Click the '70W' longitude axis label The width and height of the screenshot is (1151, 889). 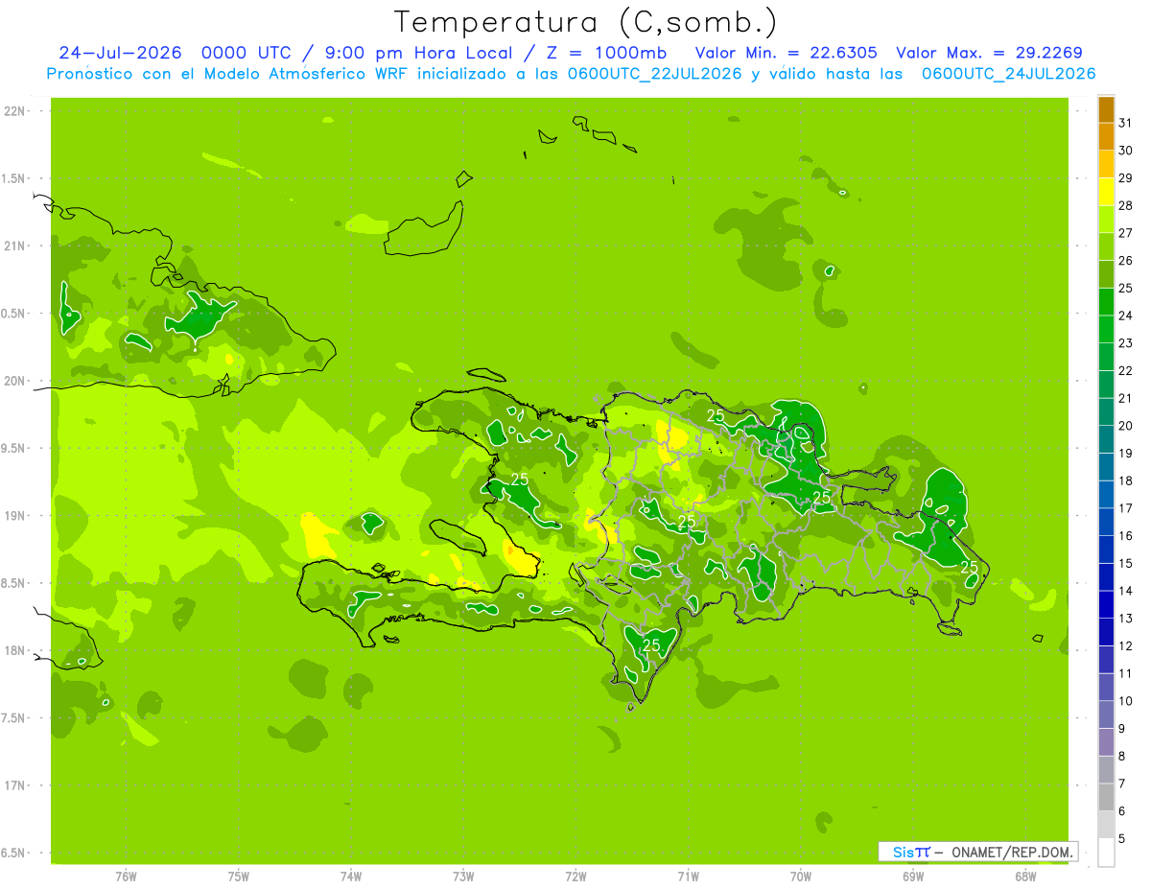(x=801, y=877)
